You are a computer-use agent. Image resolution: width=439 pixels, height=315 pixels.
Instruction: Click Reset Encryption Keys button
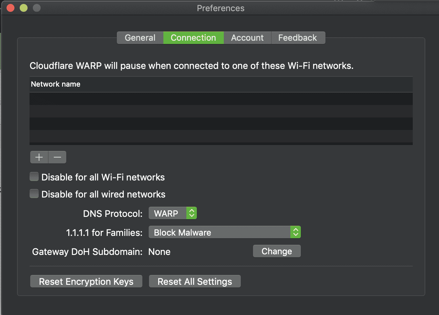click(86, 282)
